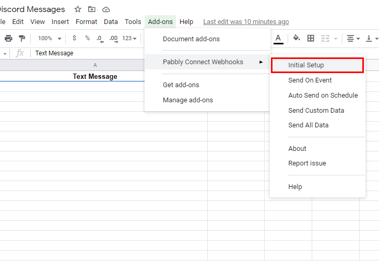Click the print icon

coord(8,38)
